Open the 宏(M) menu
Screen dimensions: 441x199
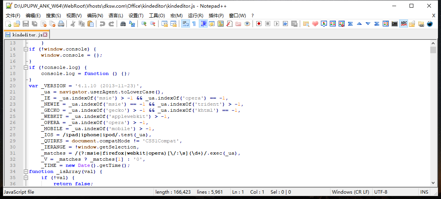point(176,15)
